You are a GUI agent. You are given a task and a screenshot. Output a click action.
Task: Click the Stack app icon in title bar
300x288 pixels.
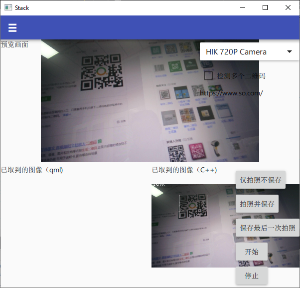(8, 7)
